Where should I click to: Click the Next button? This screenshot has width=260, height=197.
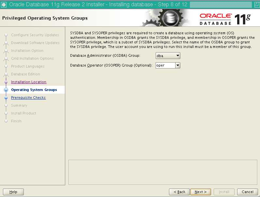201,192
